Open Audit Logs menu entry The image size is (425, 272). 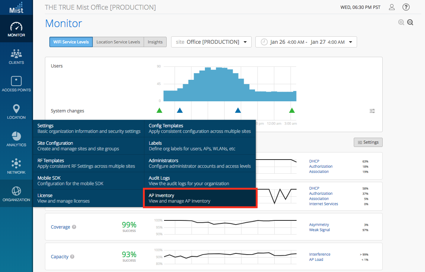tap(200, 181)
